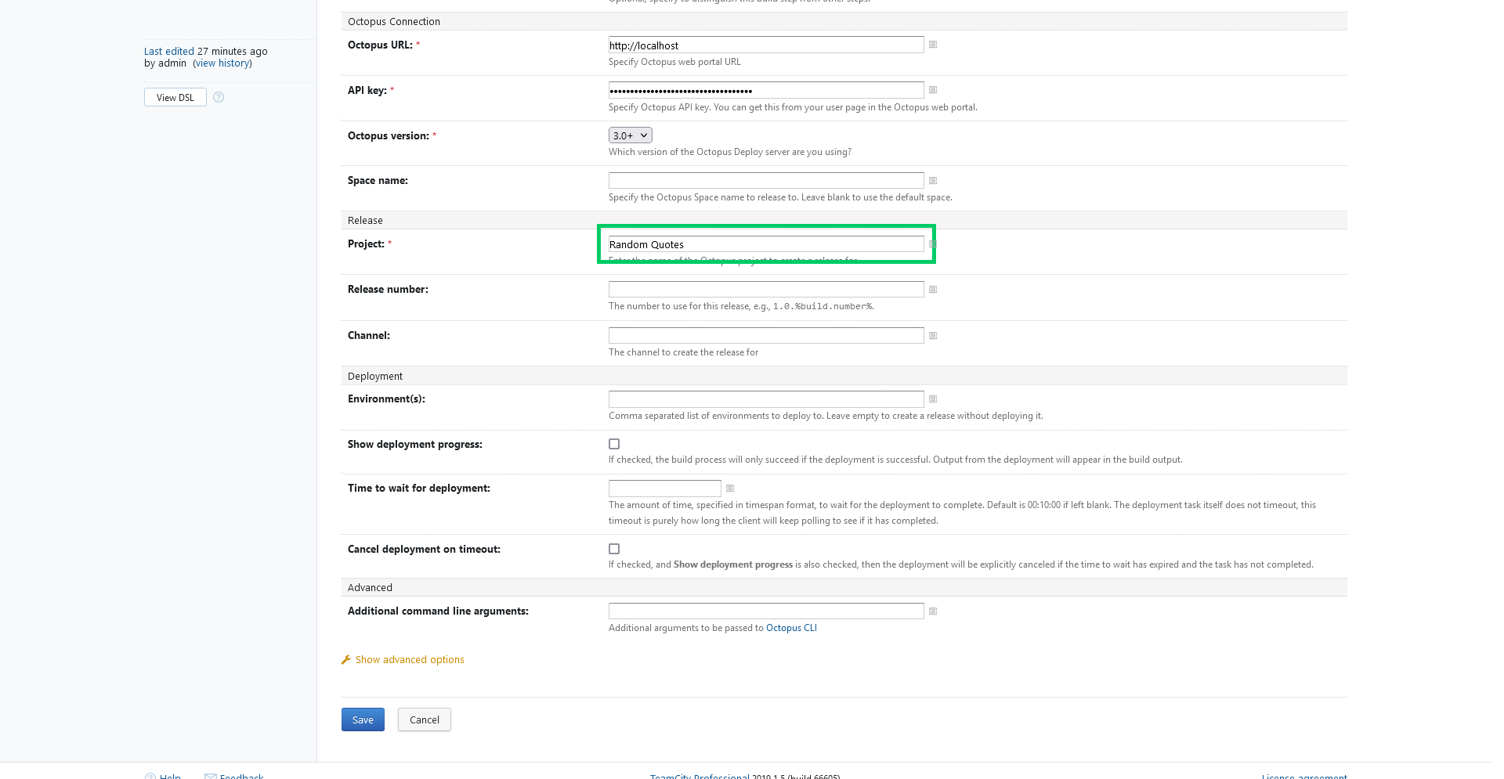Screen dimensions: 1504x779
Task: Click the help icon next to View DSL
Action: pyautogui.click(x=219, y=97)
